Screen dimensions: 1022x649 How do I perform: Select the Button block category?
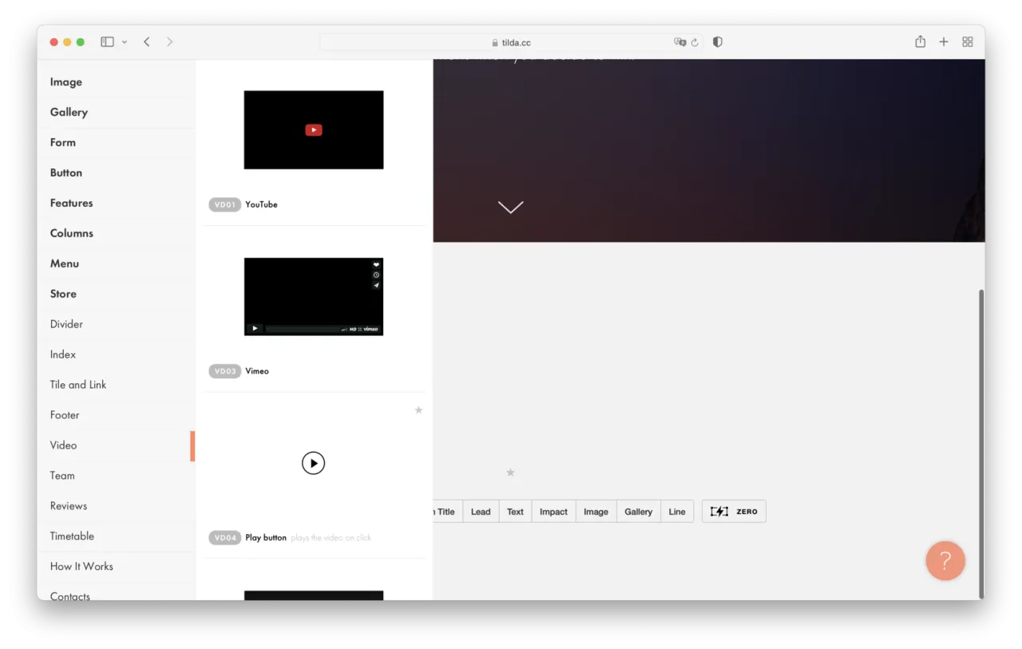click(116, 173)
